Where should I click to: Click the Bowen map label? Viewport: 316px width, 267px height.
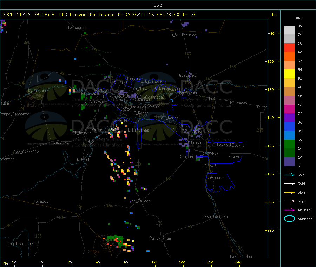pyautogui.click(x=233, y=157)
